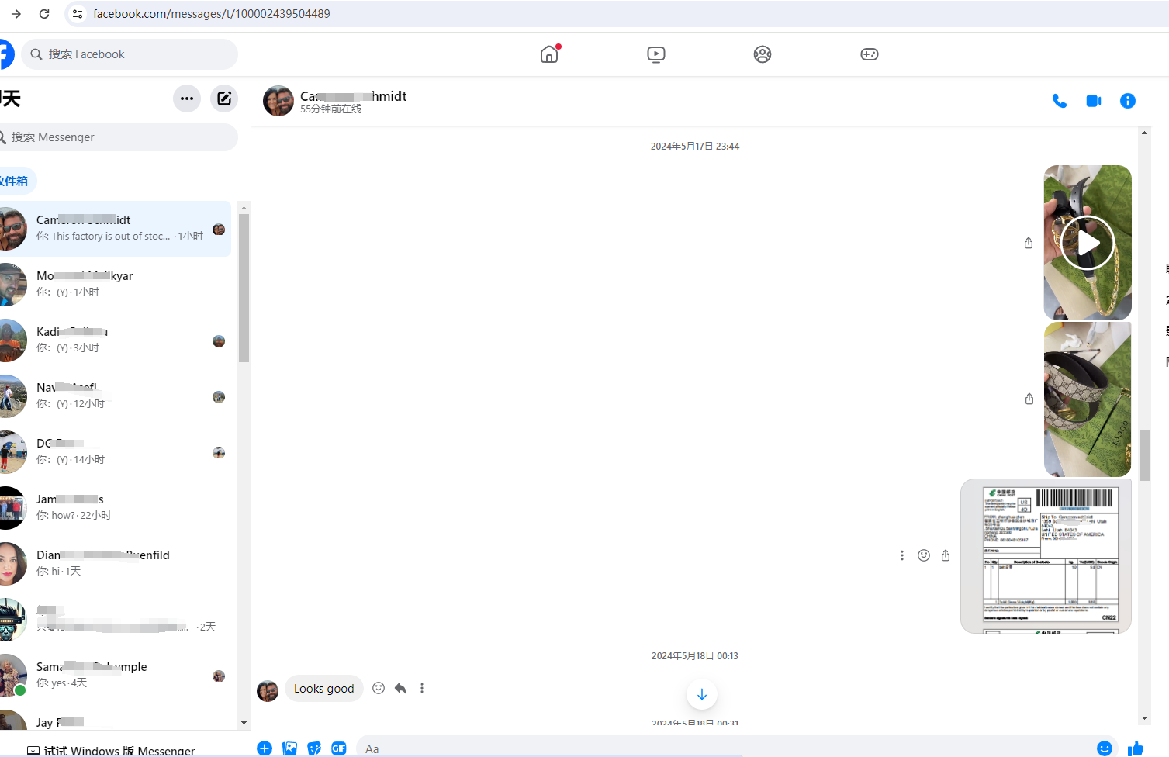Open Facebook Home from top navigation

click(x=549, y=54)
